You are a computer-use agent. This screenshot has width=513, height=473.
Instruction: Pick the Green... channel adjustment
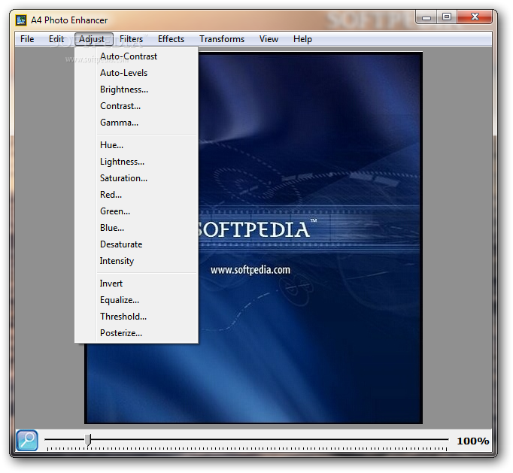click(137, 211)
